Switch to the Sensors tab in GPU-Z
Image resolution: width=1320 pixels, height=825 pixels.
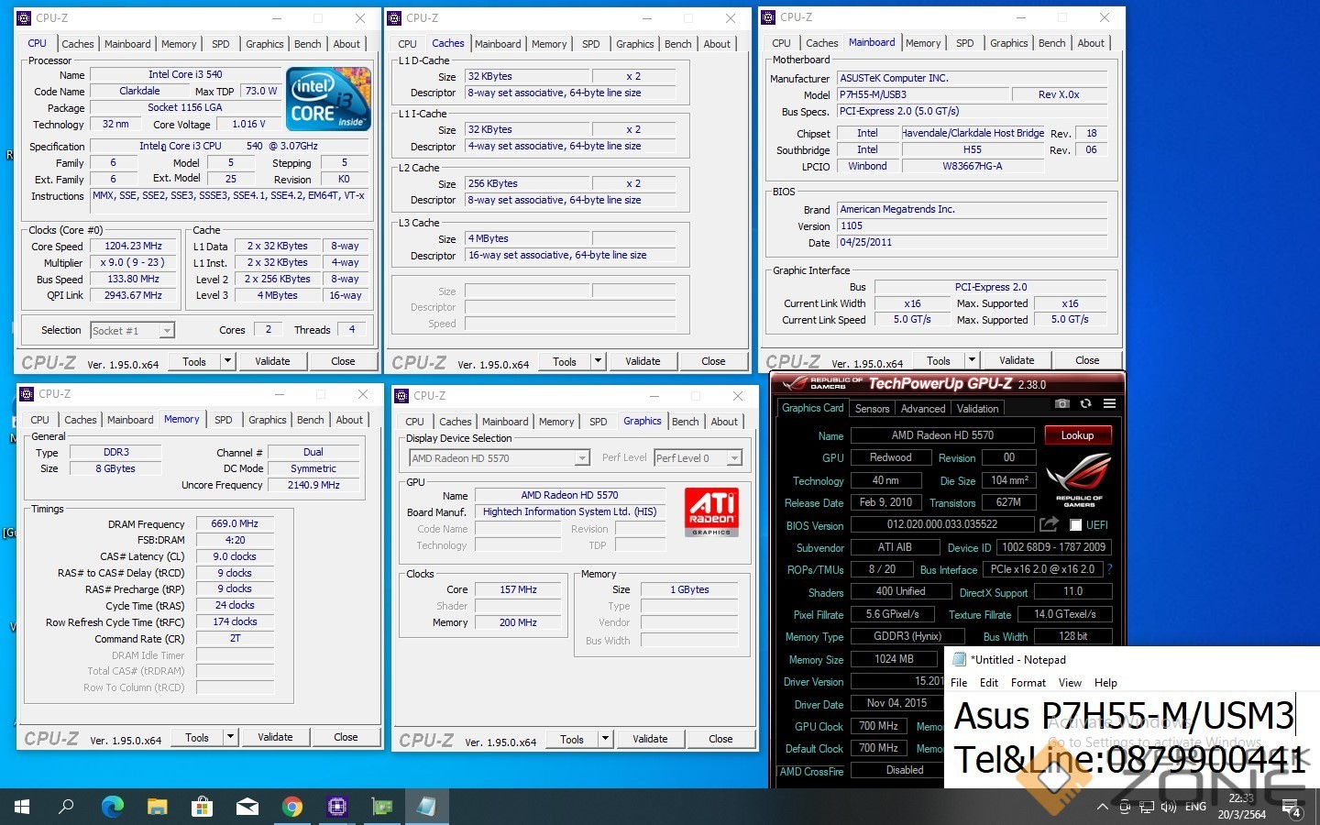872,409
